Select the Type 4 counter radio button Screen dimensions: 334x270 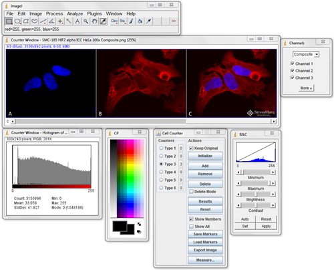click(x=161, y=172)
